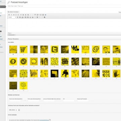
Task: Click the interview partner name field
Action: (15, 101)
